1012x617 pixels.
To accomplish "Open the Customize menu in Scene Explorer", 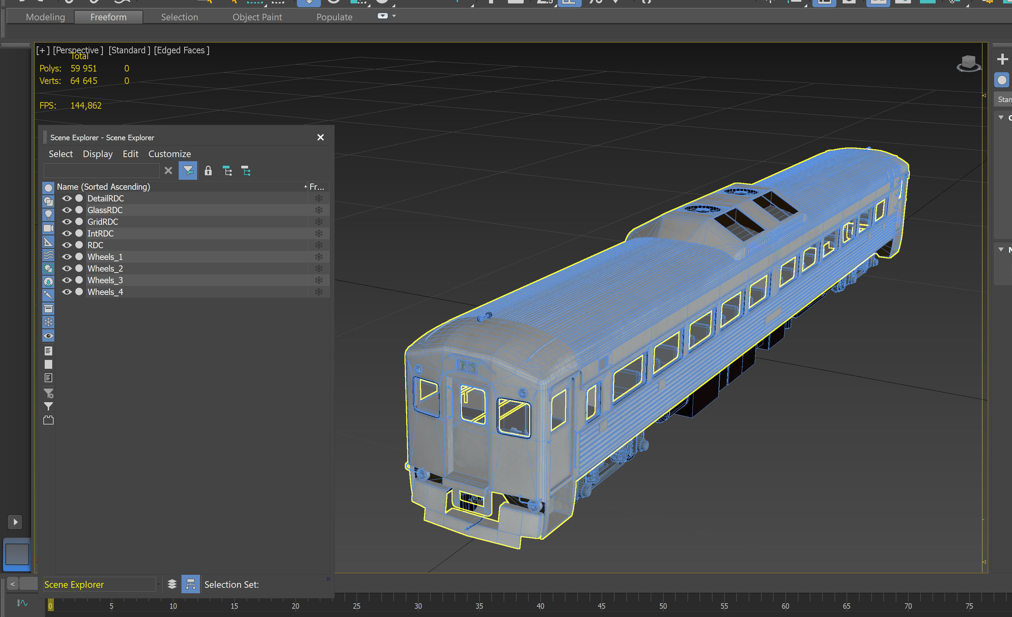I will 170,154.
